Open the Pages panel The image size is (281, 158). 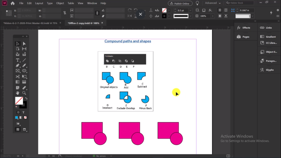click(x=243, y=37)
